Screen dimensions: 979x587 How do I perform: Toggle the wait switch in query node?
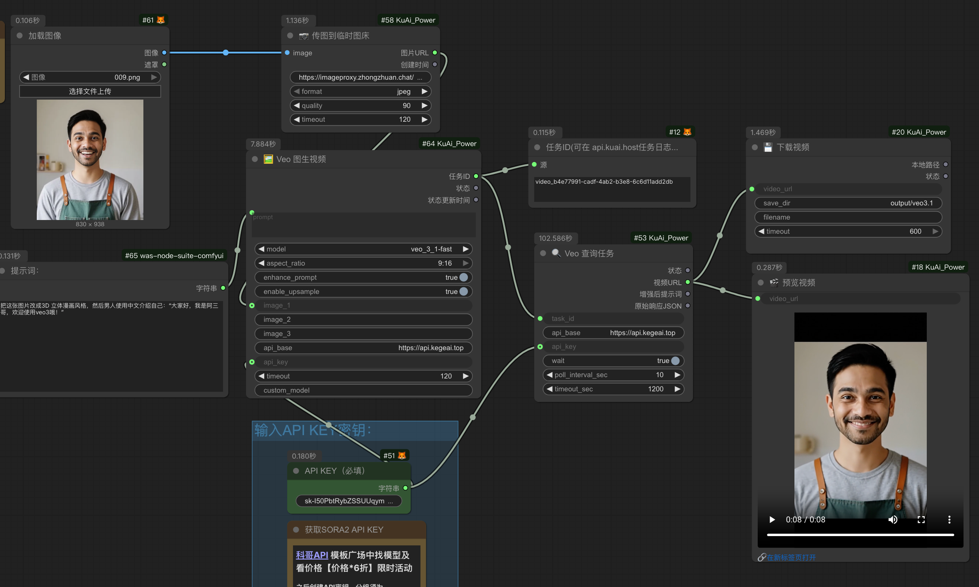(675, 361)
